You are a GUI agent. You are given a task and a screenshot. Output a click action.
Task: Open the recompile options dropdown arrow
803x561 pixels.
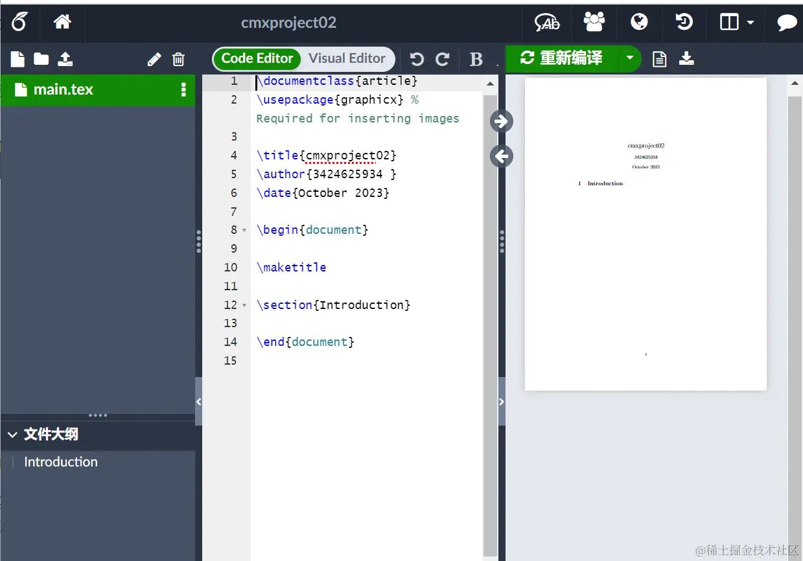(x=629, y=58)
